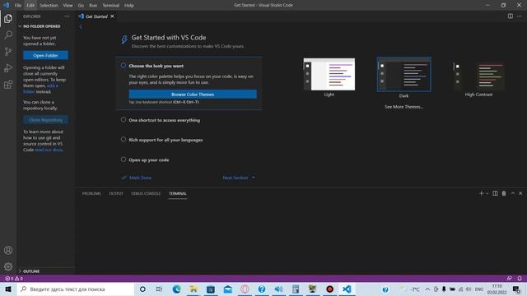Open the Mail app from taskbar

pos(227,289)
